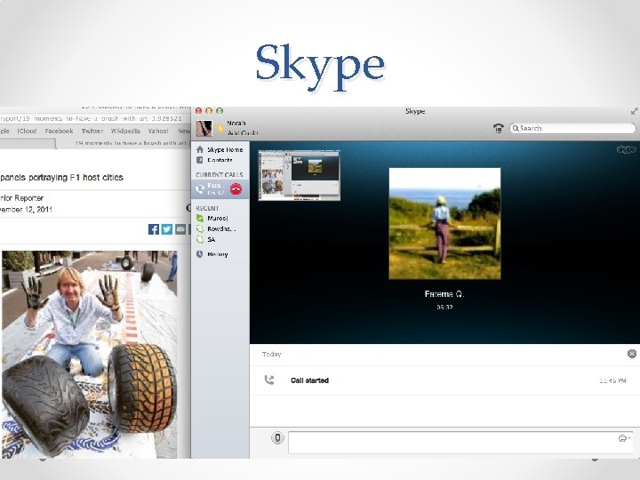Image resolution: width=640 pixels, height=480 pixels.
Task: Share article by email in browser window
Action: pos(180,229)
